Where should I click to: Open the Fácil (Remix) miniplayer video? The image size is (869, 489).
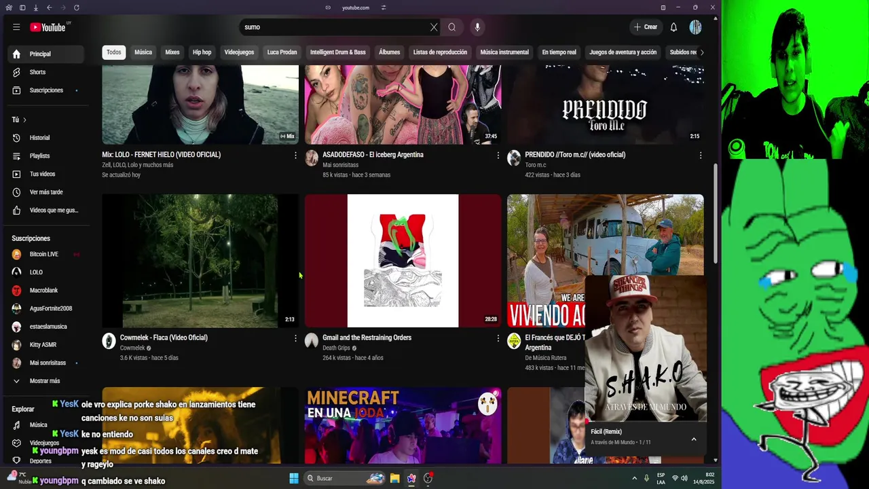[646, 348]
